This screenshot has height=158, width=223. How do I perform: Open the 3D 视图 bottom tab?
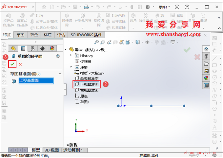(x=52, y=150)
